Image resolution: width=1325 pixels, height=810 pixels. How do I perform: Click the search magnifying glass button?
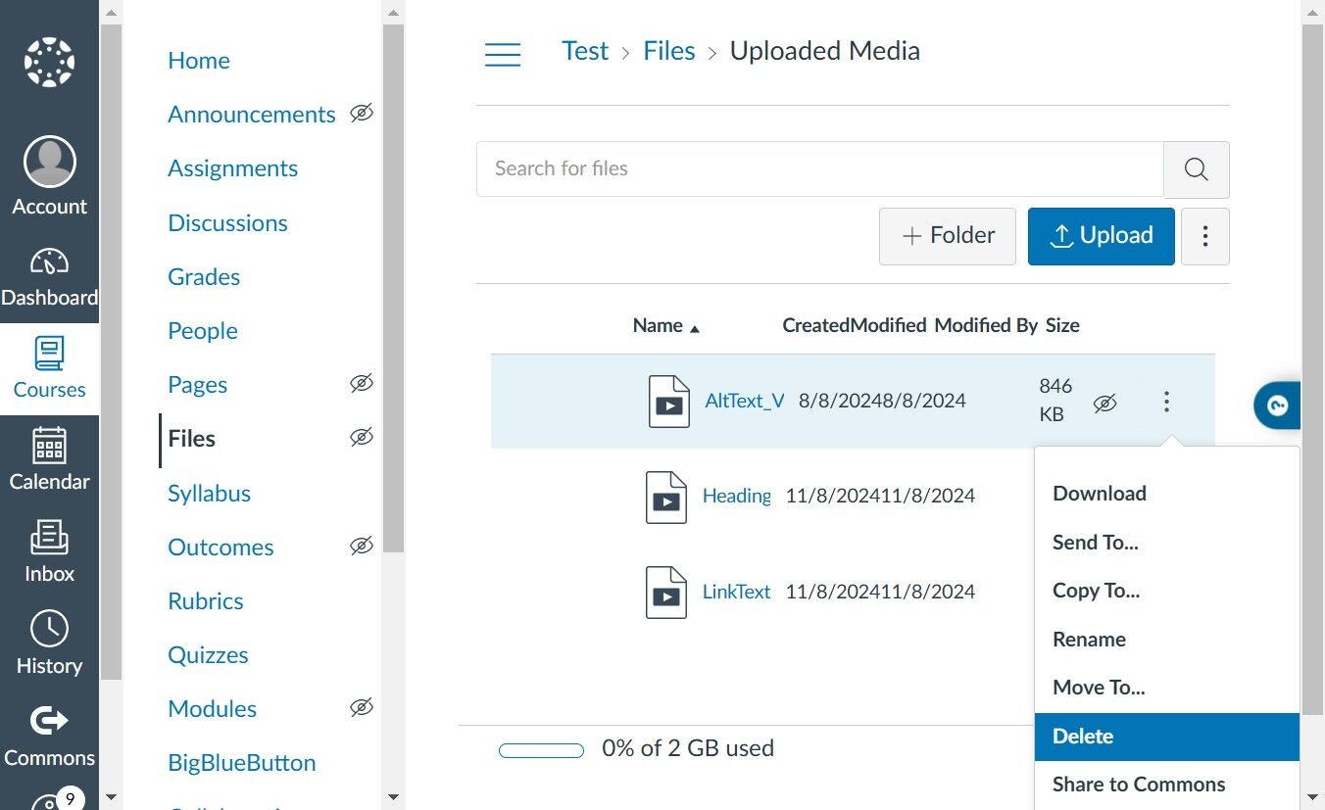(1196, 169)
